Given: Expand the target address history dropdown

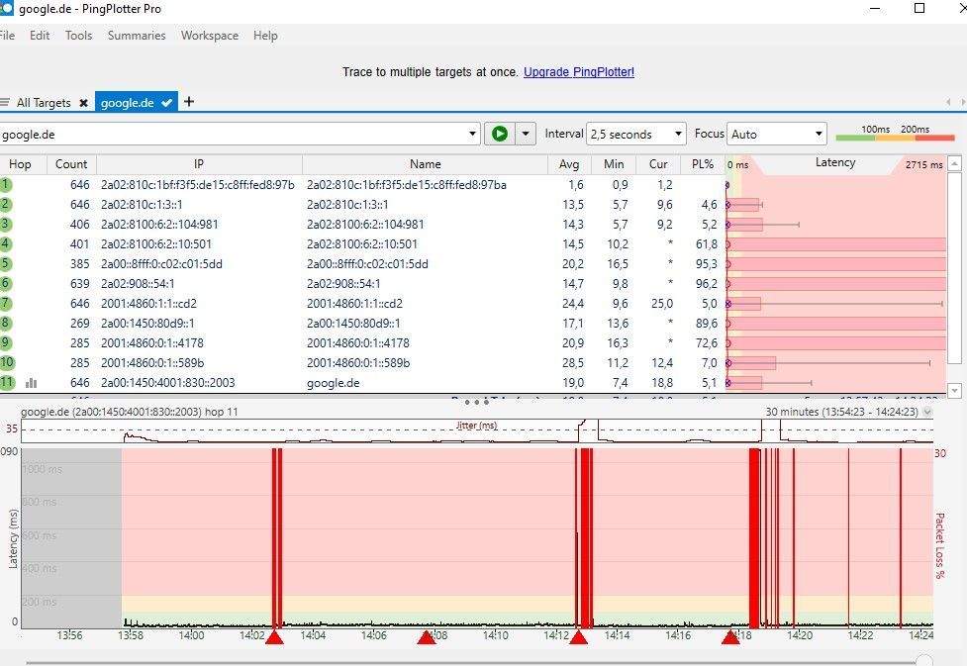Looking at the screenshot, I should [472, 134].
